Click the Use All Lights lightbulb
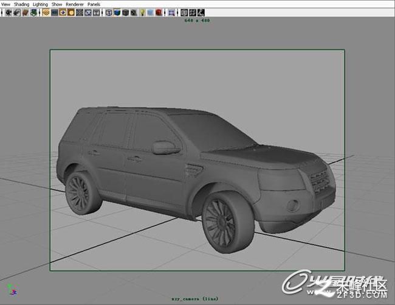The width and height of the screenshot is (395, 305). 142,12
